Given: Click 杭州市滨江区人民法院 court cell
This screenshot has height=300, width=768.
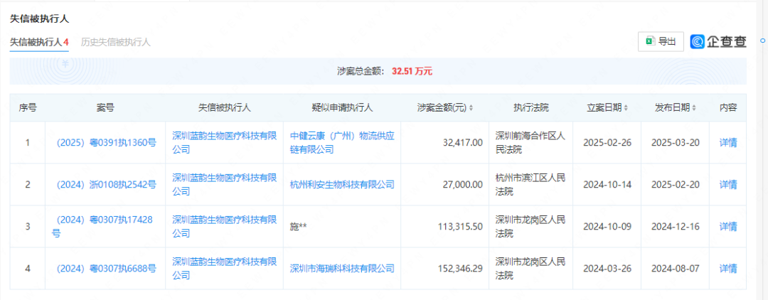Looking at the screenshot, I should coord(530,185).
